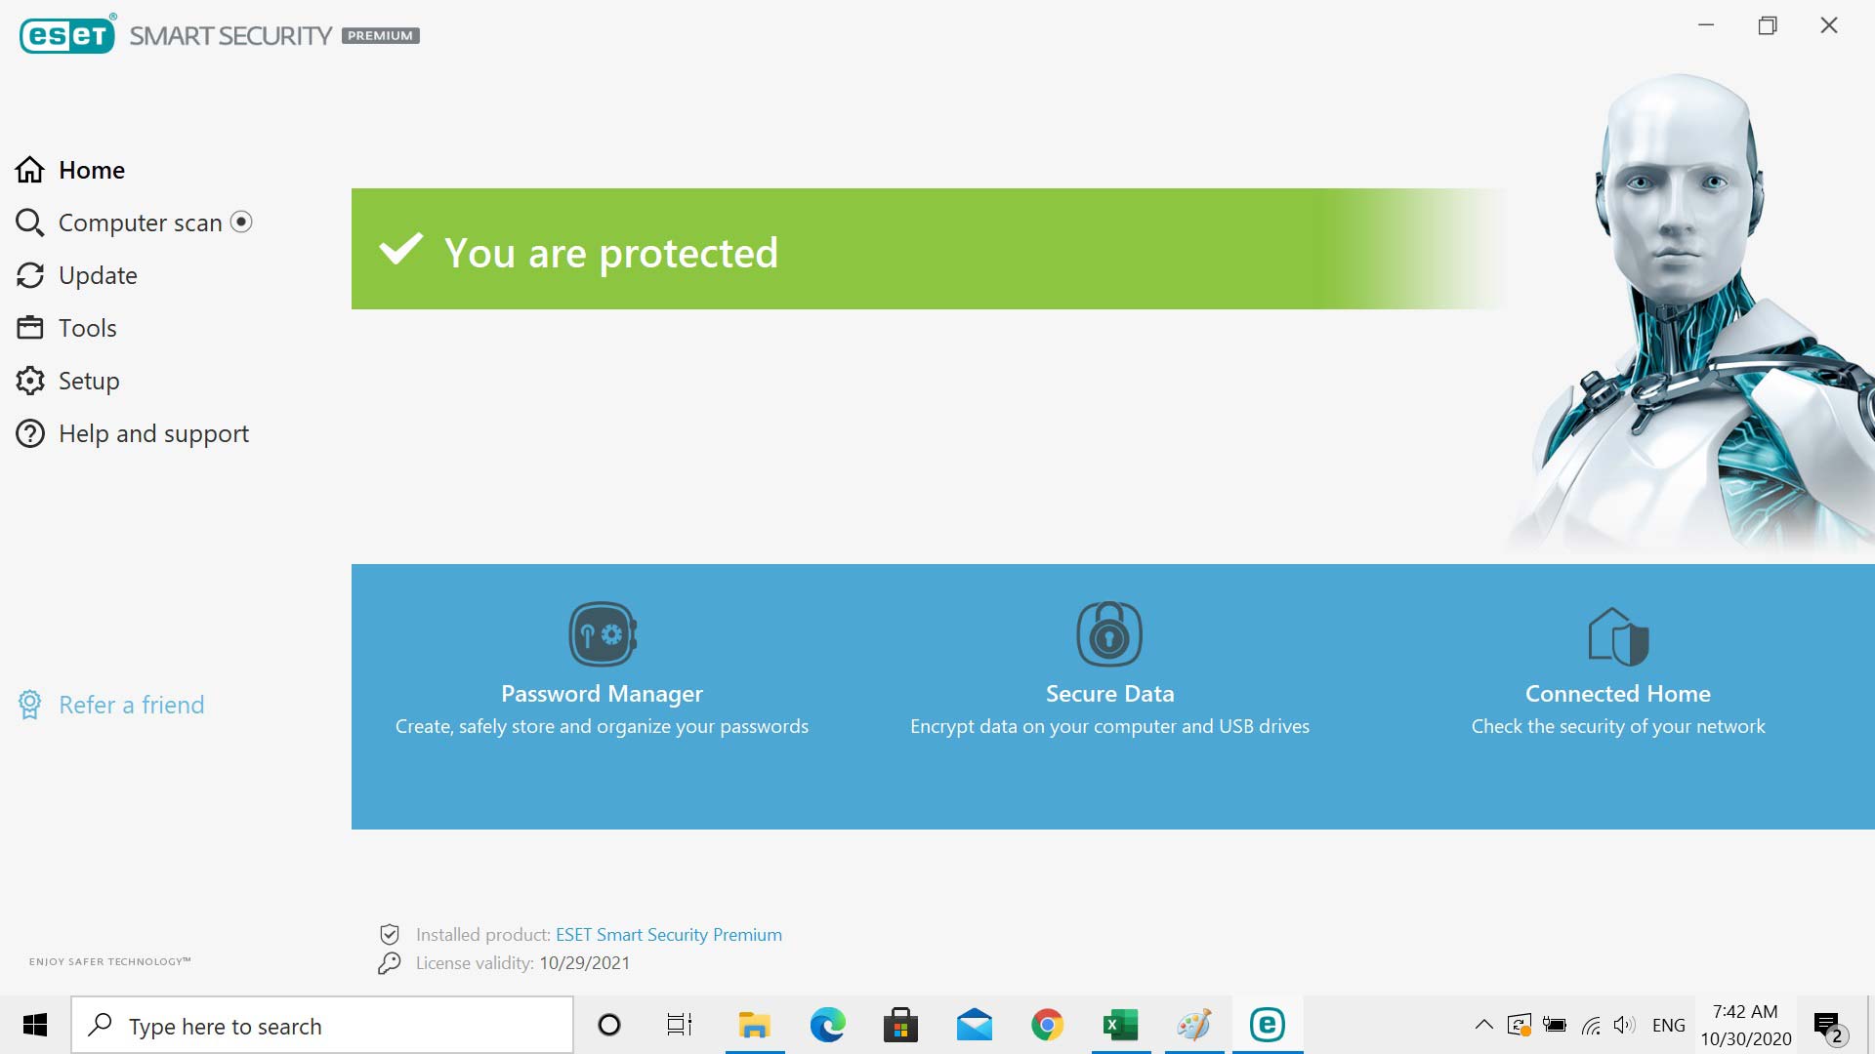Screen dimensions: 1875x1054
Task: Open the Action Center notifications
Action: coord(1831,1027)
